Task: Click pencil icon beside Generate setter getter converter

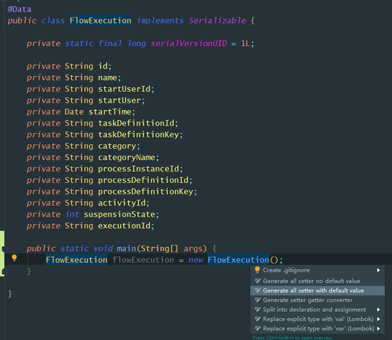Action: click(258, 300)
